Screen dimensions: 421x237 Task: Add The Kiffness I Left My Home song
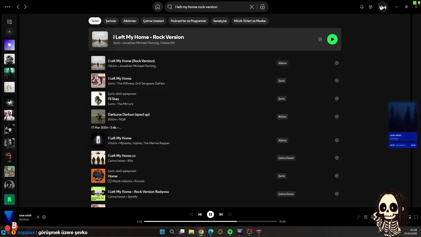point(336,80)
